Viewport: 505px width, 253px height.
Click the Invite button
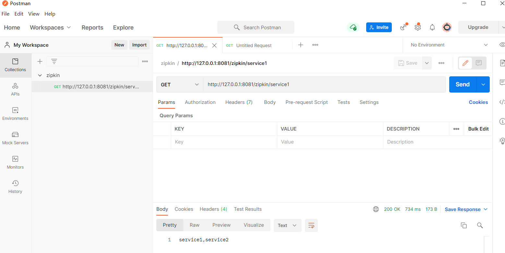pyautogui.click(x=379, y=27)
